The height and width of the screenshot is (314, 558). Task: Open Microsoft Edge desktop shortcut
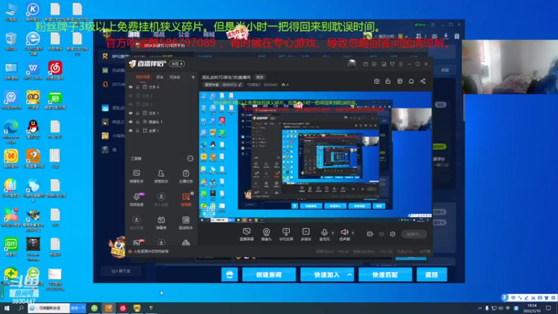click(x=11, y=131)
